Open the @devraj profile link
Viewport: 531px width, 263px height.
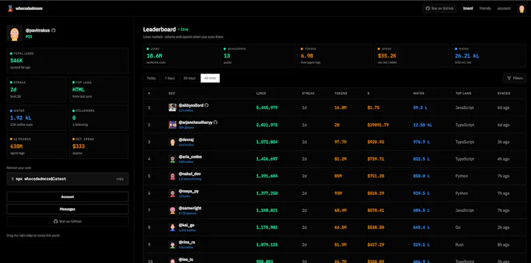click(186, 140)
